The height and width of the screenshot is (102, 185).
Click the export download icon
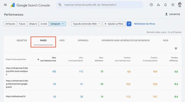coord(166,14)
